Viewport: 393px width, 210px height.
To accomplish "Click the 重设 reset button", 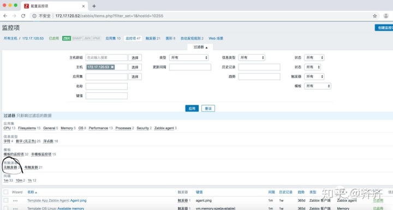I will pyautogui.click(x=208, y=109).
